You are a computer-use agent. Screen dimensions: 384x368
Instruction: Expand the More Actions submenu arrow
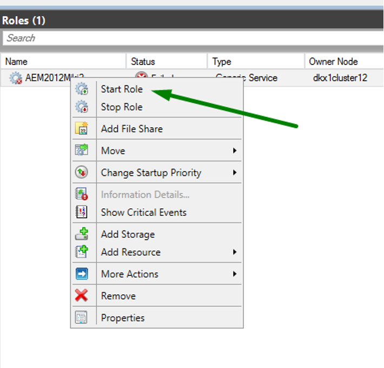coord(235,274)
